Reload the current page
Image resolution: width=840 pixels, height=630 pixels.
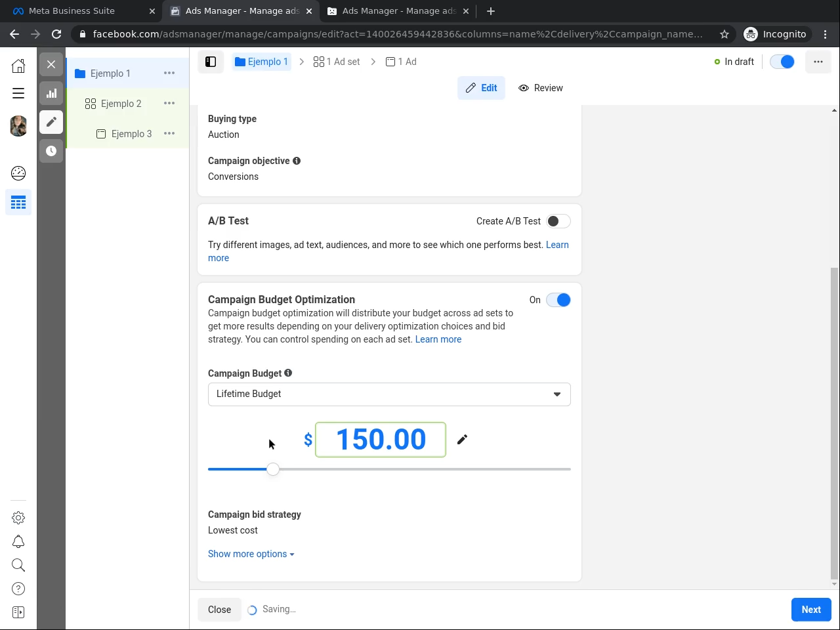(x=56, y=34)
